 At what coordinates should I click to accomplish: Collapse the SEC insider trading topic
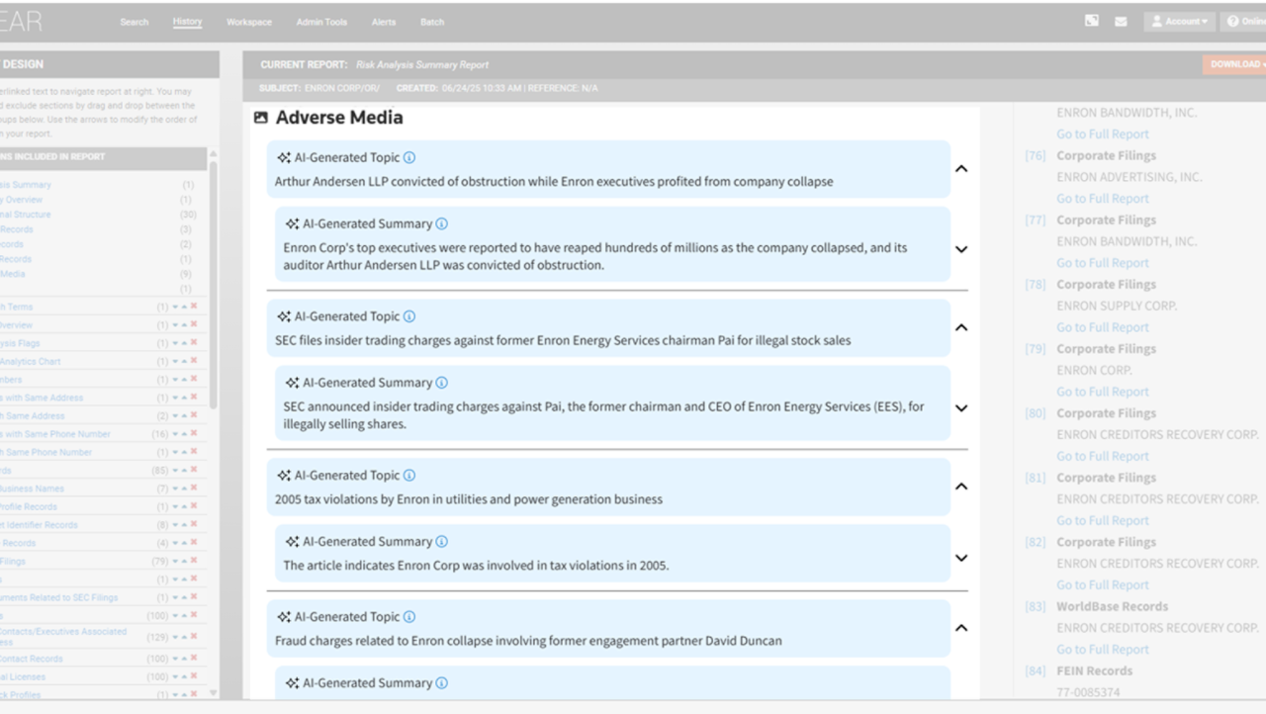pyautogui.click(x=960, y=328)
